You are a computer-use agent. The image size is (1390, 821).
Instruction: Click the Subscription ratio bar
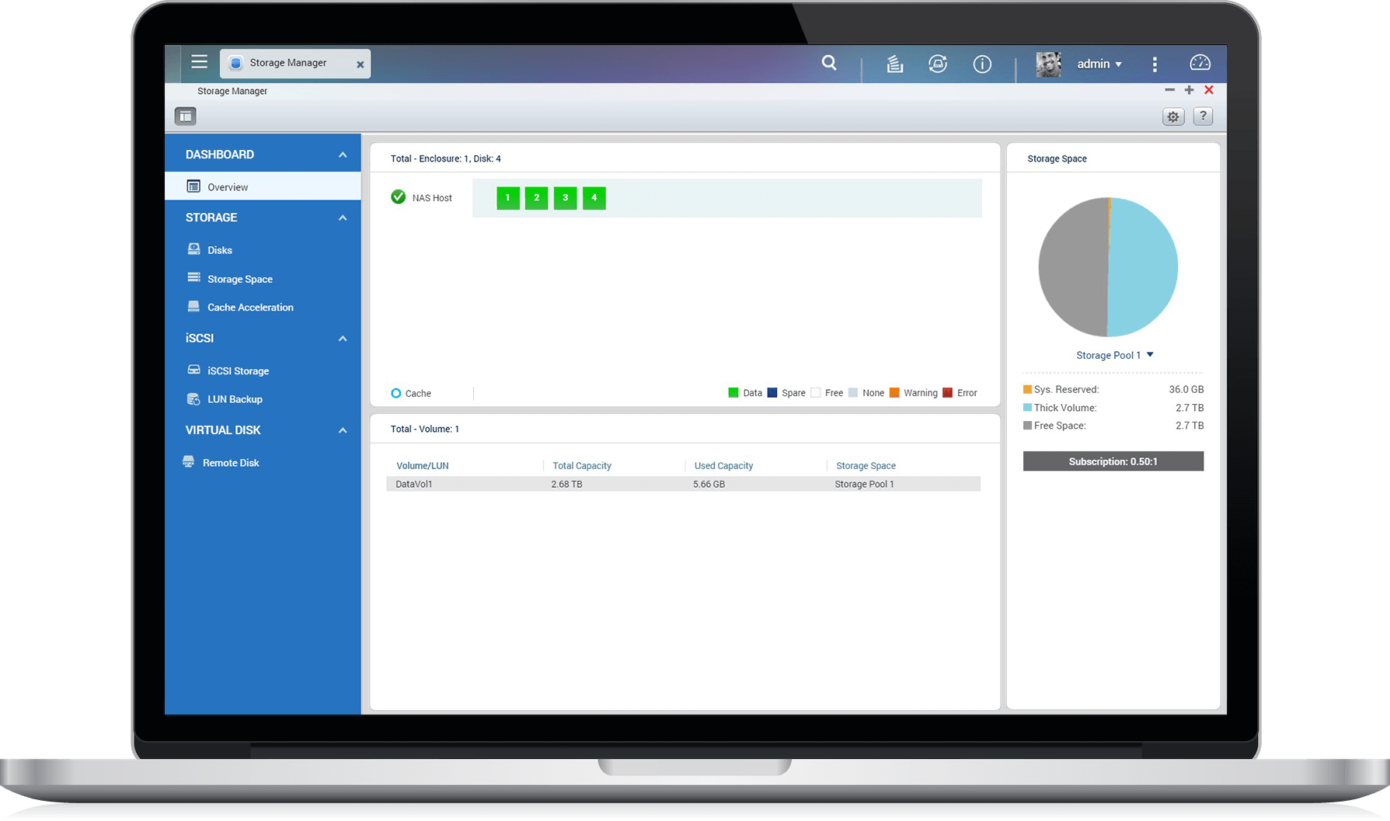pos(1113,461)
